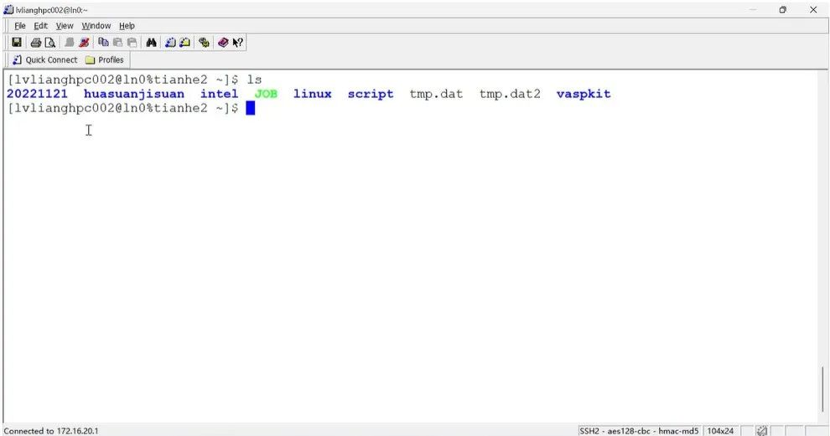
Task: Click the 104x24 terminal size indicator
Action: 720,431
